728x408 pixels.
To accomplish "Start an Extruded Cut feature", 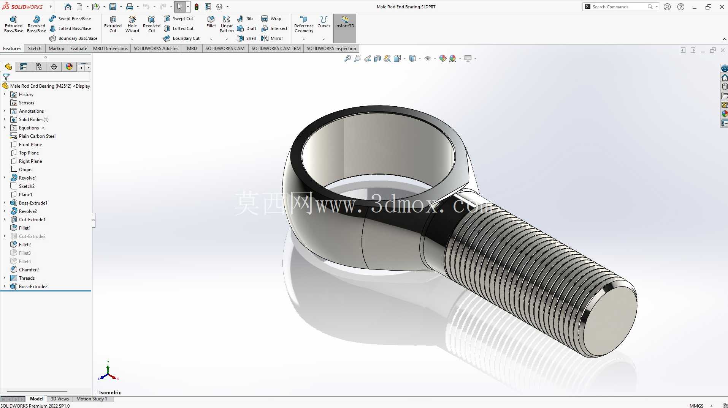I will point(113,24).
